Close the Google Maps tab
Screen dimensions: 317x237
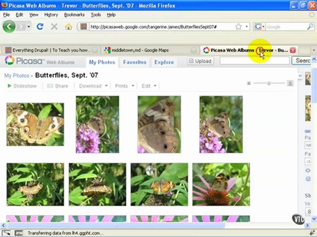pyautogui.click(x=194, y=50)
